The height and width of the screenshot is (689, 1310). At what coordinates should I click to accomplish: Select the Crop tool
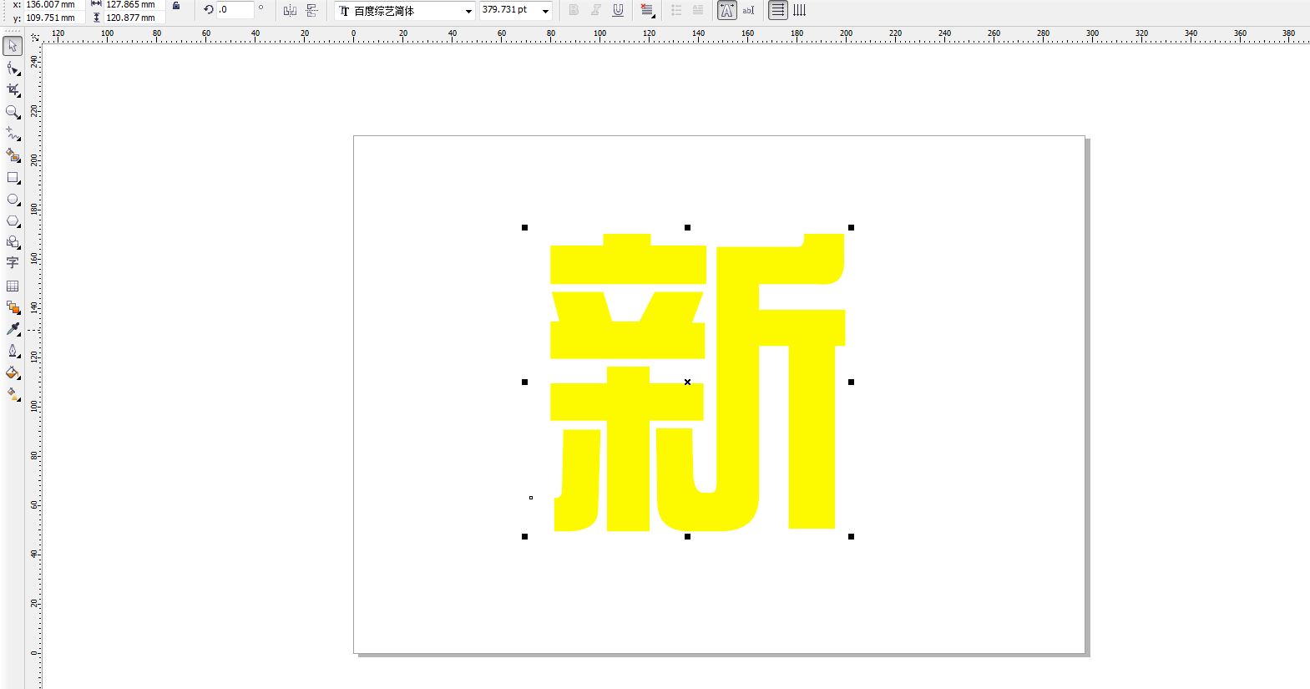(13, 90)
